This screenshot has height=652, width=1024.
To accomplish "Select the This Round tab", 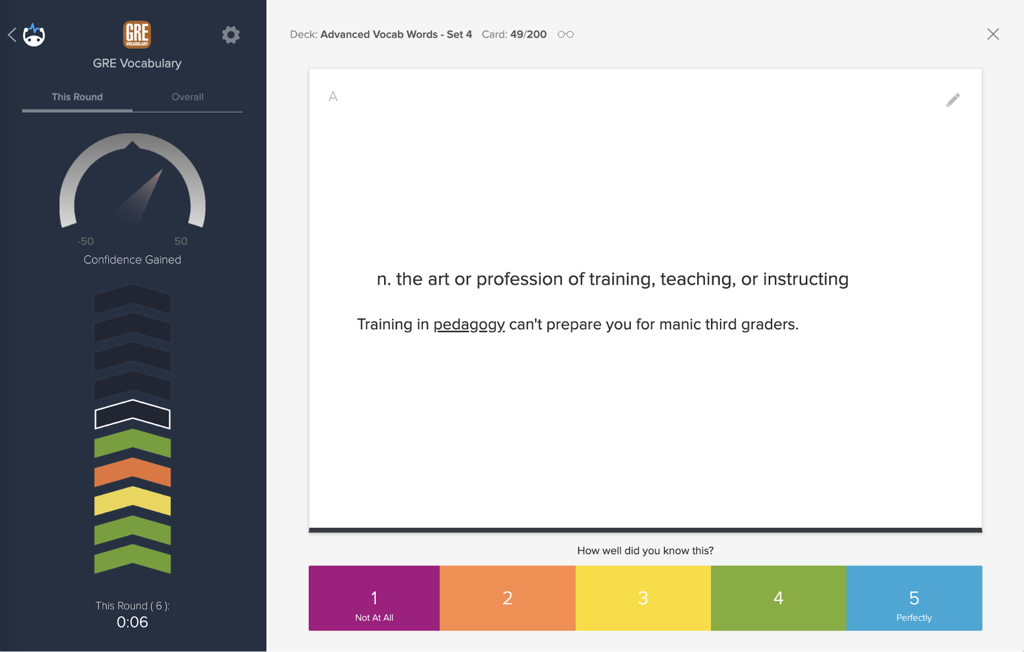I will (77, 97).
